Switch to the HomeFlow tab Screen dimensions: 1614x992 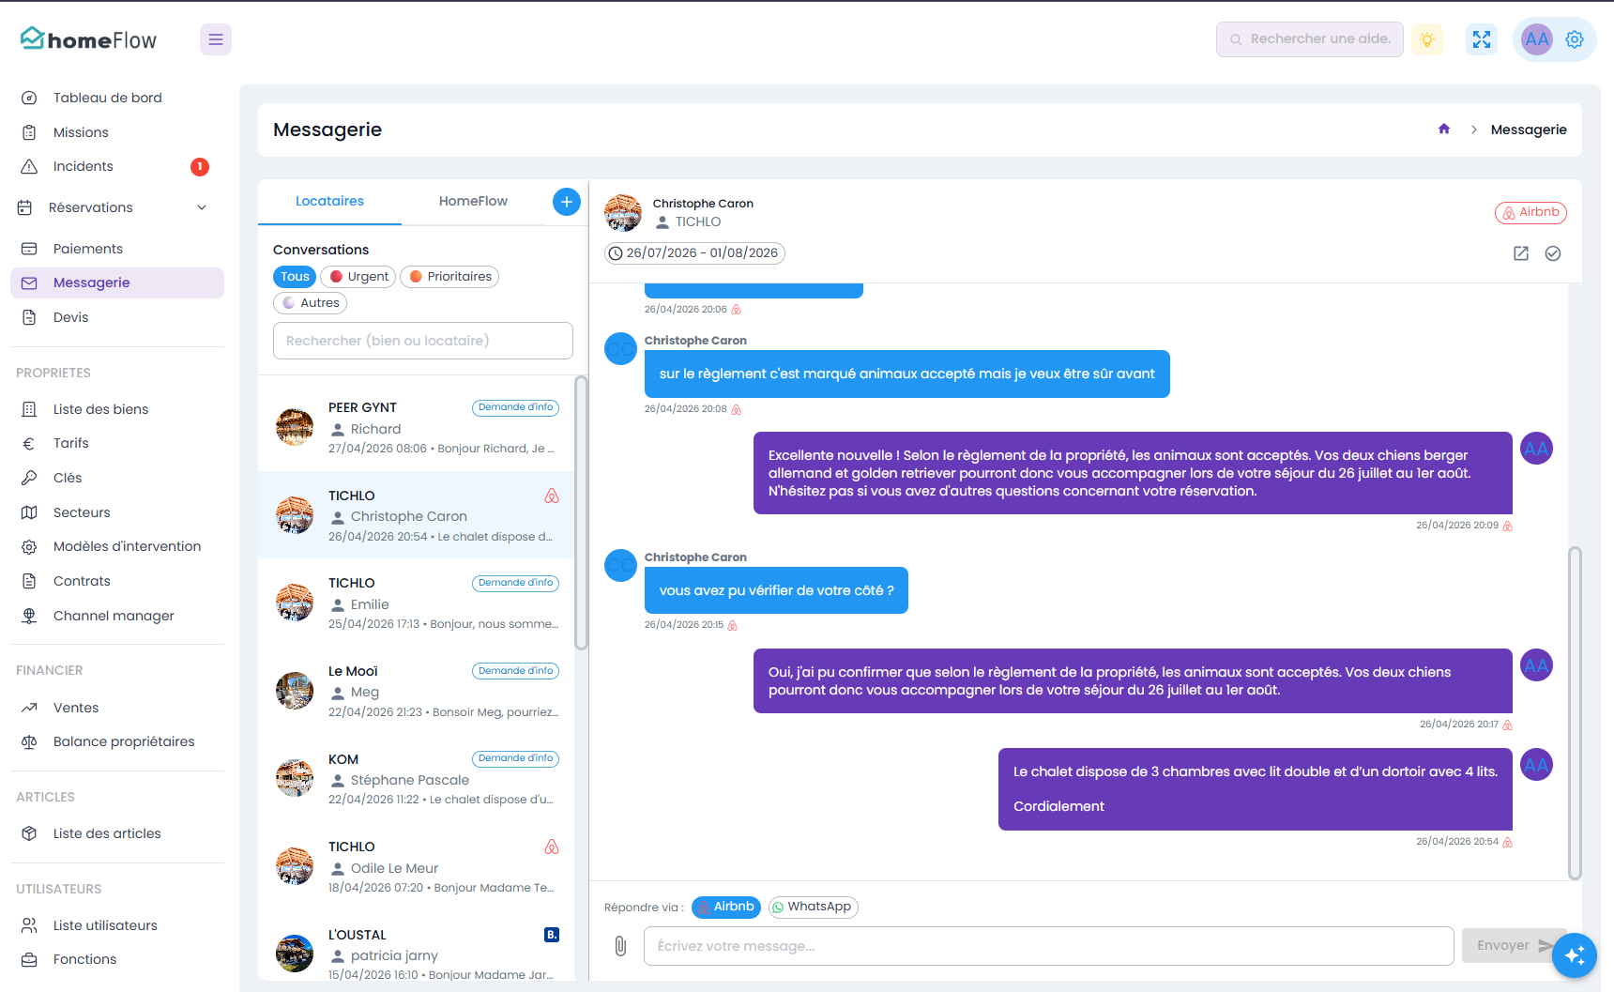tap(473, 201)
